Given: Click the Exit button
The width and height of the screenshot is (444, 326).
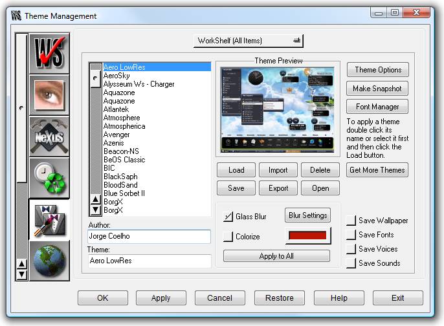Looking at the screenshot, I should pyautogui.click(x=398, y=298).
